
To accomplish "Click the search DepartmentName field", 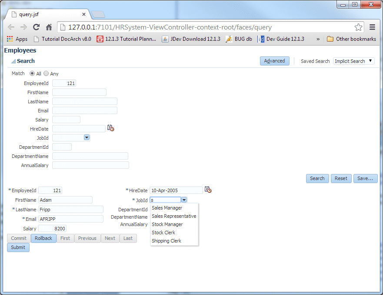I will click(90, 156).
